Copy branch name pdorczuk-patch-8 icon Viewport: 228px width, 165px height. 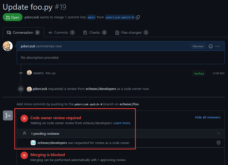(138, 17)
